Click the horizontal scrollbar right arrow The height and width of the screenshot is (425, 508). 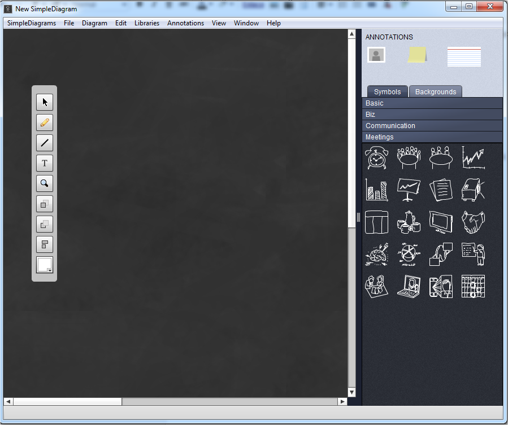342,401
